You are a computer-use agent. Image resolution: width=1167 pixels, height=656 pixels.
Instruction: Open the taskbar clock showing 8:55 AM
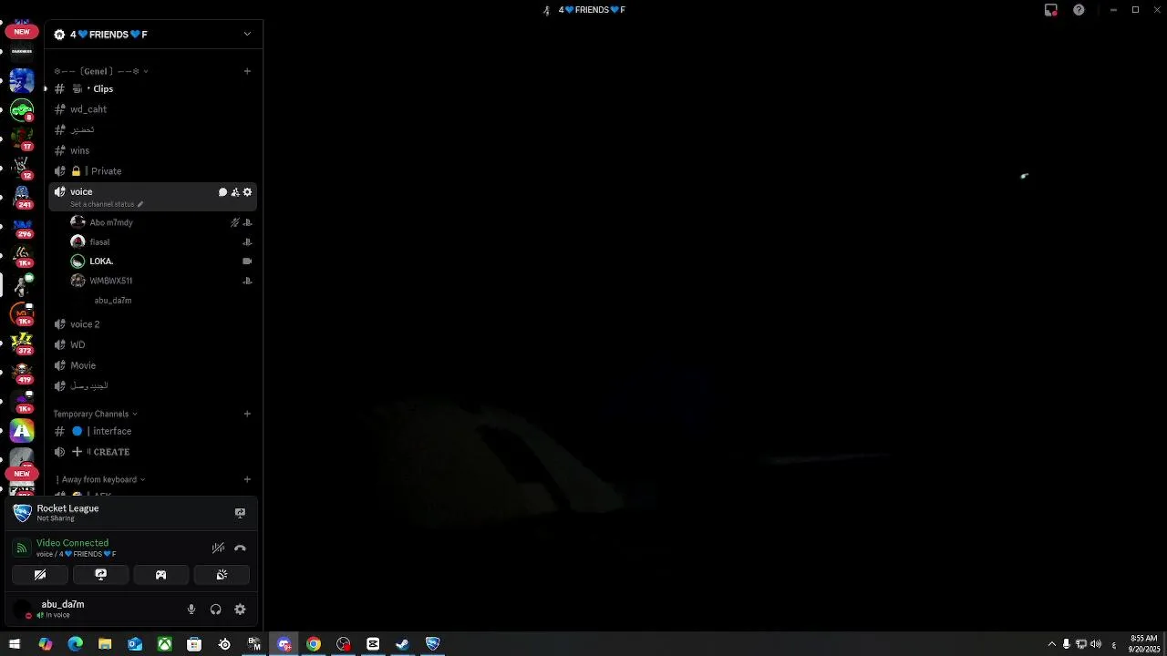1143,644
